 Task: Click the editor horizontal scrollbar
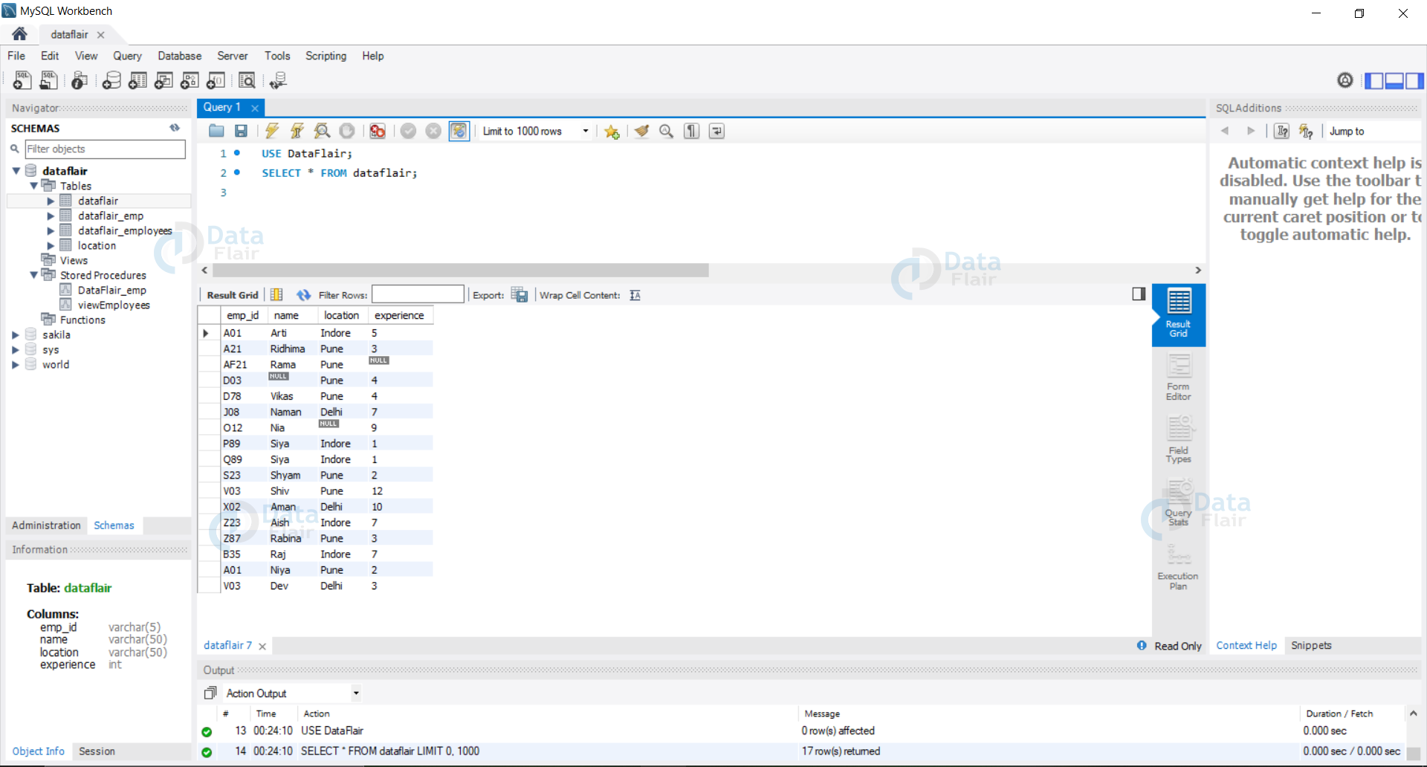(x=461, y=271)
